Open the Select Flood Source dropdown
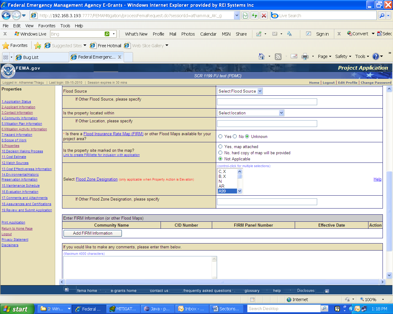 point(240,91)
